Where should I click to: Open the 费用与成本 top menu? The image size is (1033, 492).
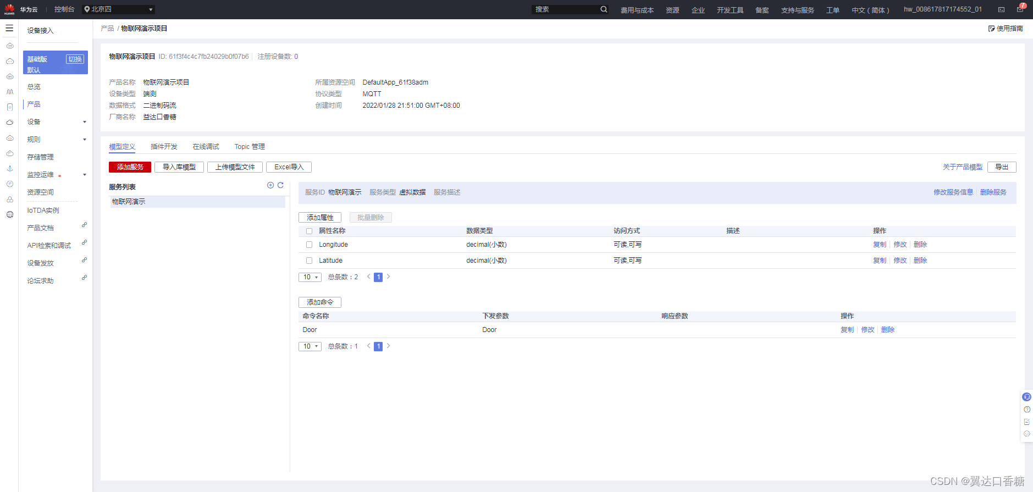coord(637,10)
